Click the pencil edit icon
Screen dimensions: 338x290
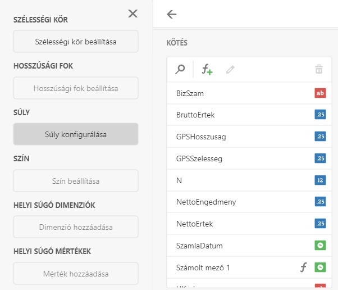pos(230,70)
